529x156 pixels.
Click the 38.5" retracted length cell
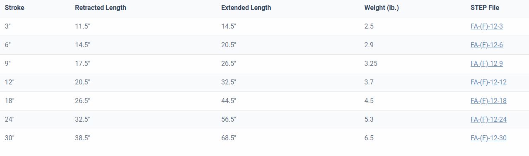coord(82,138)
